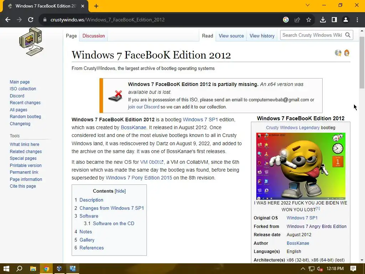This screenshot has height=274, width=365.
Task: Open the Crusty Windows Legendary link
Action: click(x=293, y=128)
